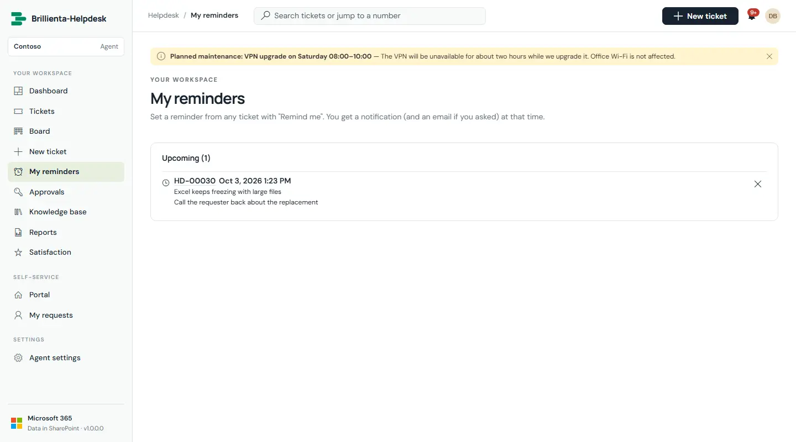This screenshot has height=442, width=796.
Task: Go to the Portal menu item
Action: click(x=66, y=295)
